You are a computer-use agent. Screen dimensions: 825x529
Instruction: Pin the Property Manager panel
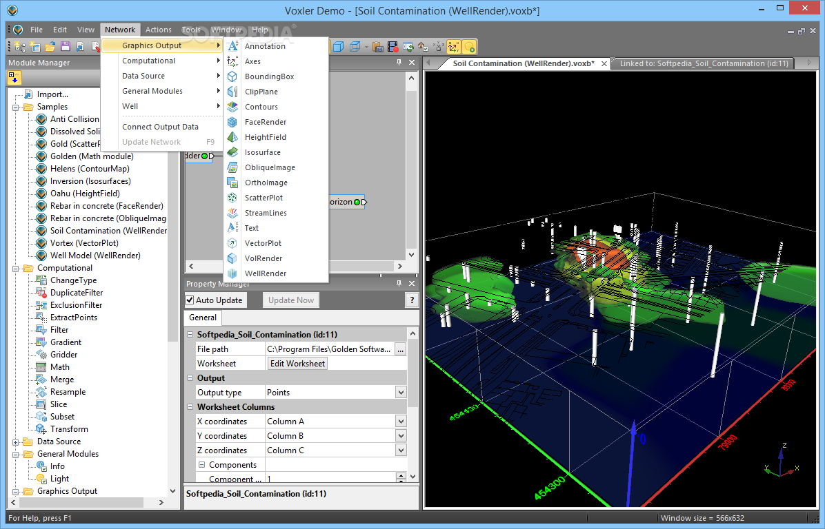[x=399, y=283]
